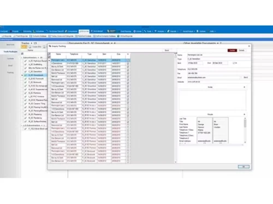Open the Estimating ribbon tab
This screenshot has height=204, width=273.
26,32
